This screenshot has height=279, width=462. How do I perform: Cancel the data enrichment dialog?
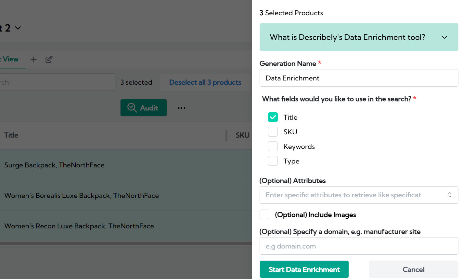[413, 269]
